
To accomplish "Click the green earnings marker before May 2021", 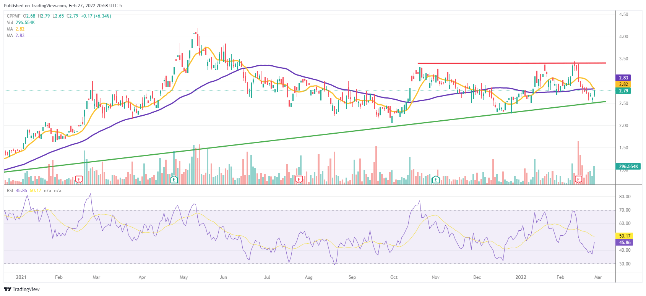I will 174,179.
